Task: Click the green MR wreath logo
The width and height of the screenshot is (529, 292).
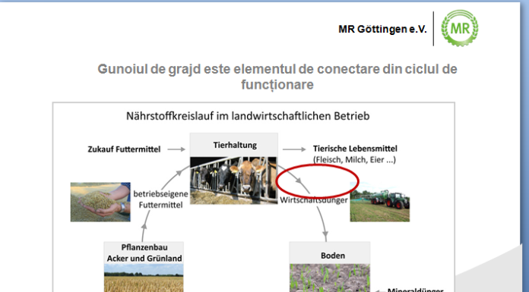Action: [x=460, y=28]
